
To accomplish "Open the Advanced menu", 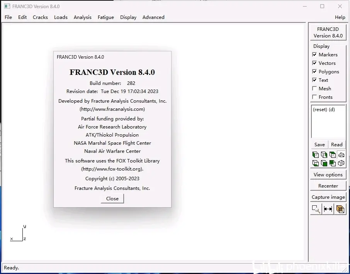I will (154, 17).
